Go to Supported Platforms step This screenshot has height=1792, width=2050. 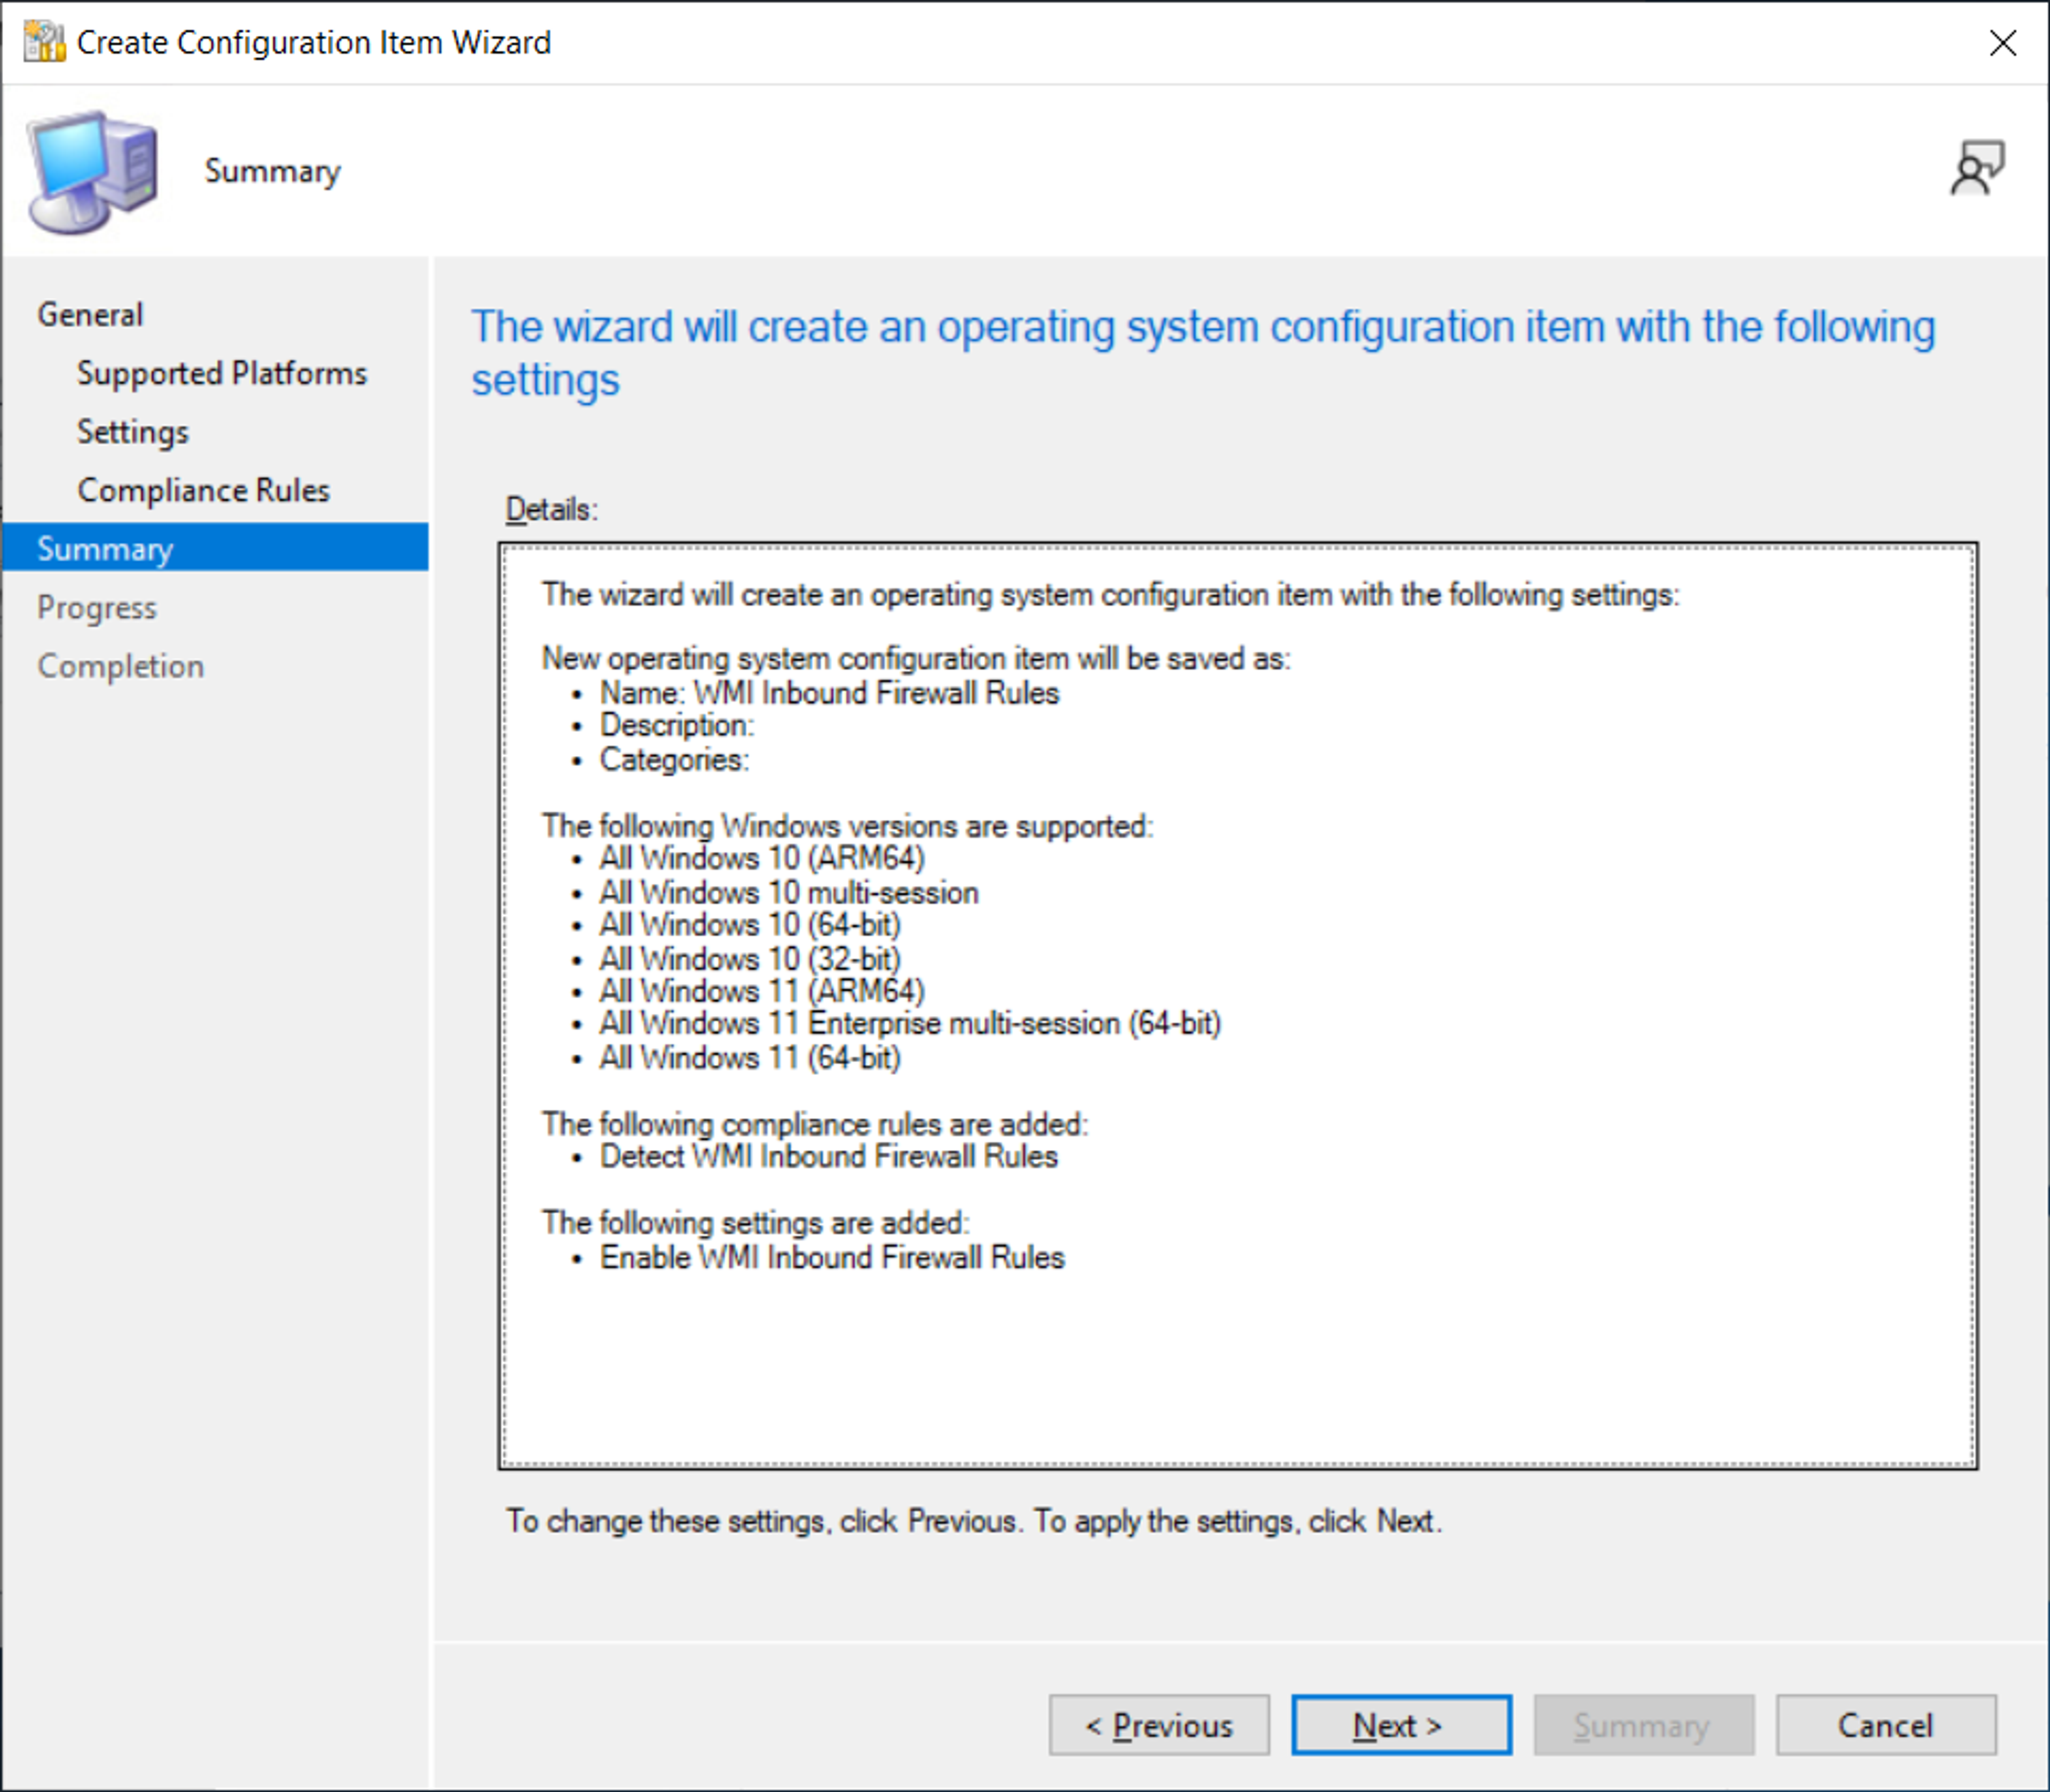pos(222,373)
